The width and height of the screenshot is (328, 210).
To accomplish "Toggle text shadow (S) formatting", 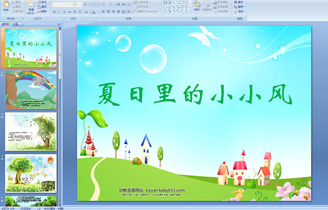I will click(x=75, y=12).
